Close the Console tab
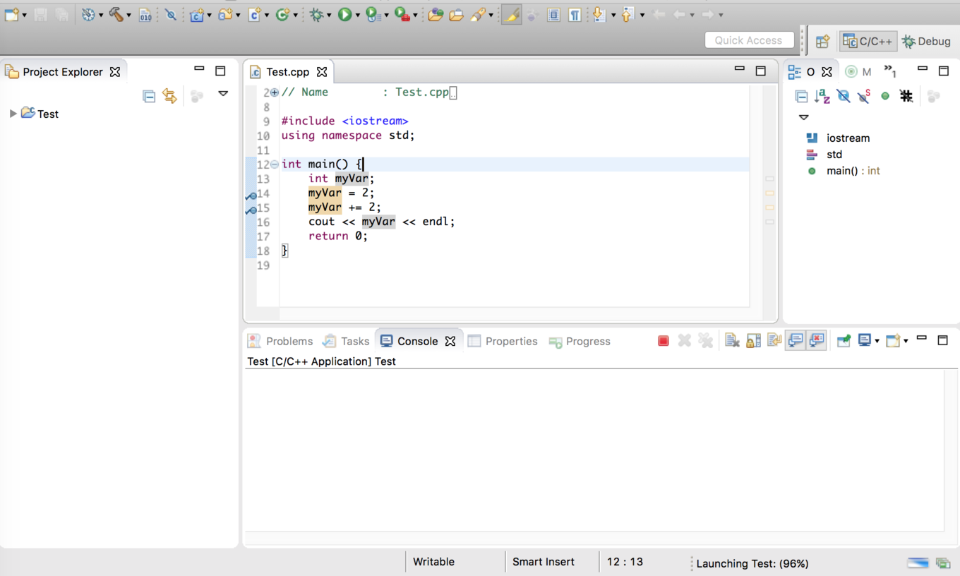Image resolution: width=960 pixels, height=576 pixels. click(x=450, y=342)
